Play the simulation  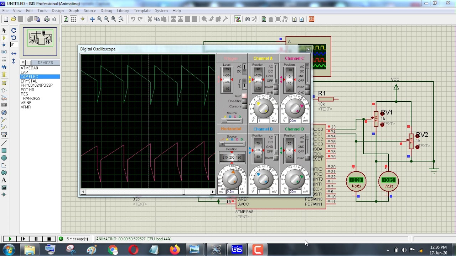click(10, 239)
